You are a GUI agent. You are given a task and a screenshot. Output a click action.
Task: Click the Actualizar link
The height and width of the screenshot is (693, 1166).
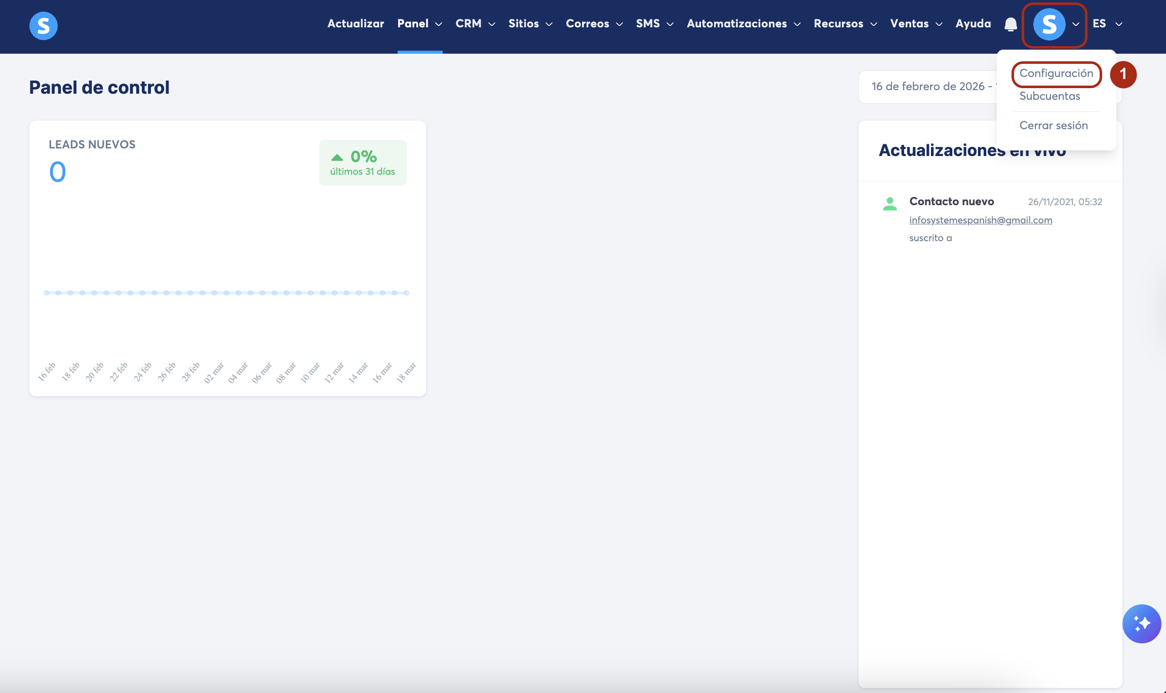(x=356, y=24)
